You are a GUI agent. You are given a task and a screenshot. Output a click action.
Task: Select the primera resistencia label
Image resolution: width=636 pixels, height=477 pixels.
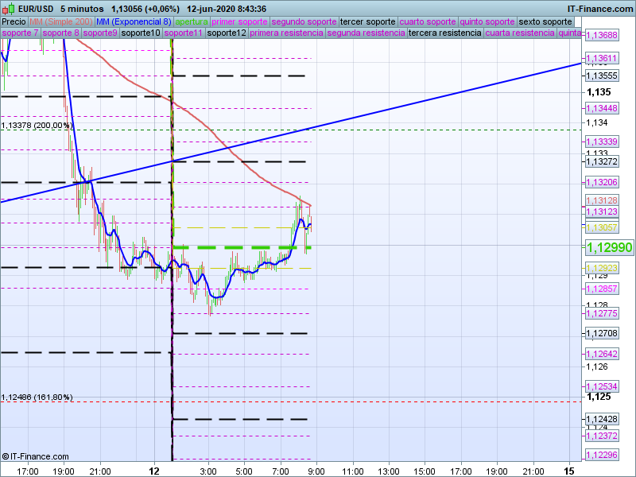286,33
